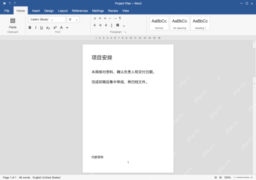256x180 pixels.
Task: Expand the paragraph borders chevron
Action: click(124, 26)
